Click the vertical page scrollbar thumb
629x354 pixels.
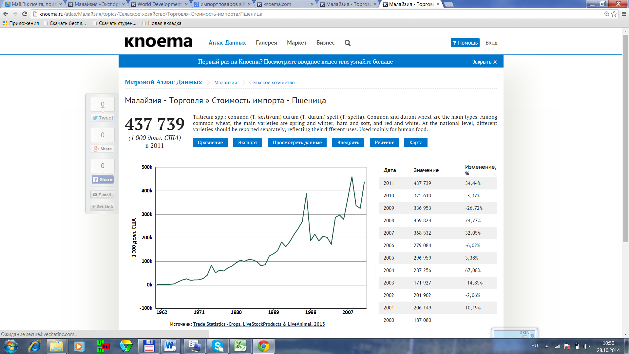[625, 138]
